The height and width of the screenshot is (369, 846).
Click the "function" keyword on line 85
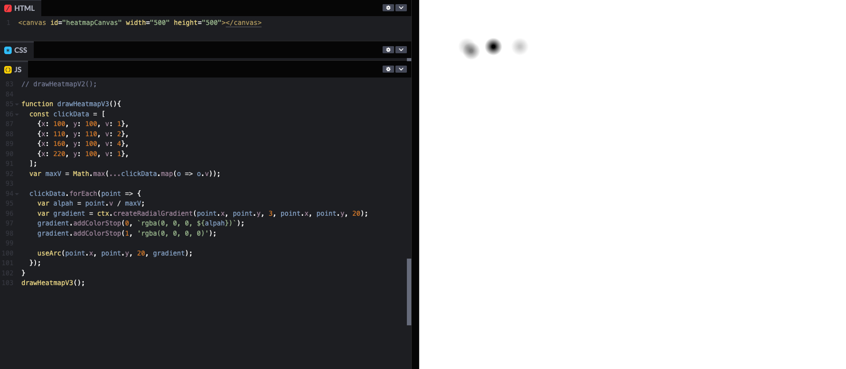click(37, 104)
